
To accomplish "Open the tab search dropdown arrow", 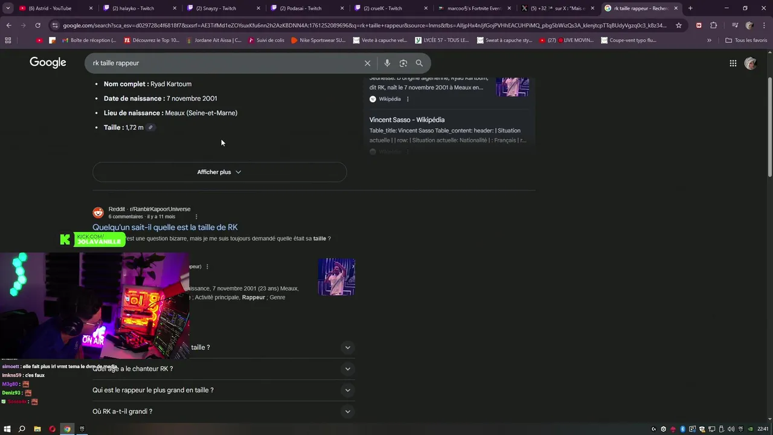I will pyautogui.click(x=8, y=8).
